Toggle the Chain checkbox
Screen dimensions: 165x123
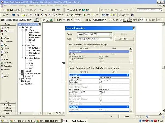point(112,20)
